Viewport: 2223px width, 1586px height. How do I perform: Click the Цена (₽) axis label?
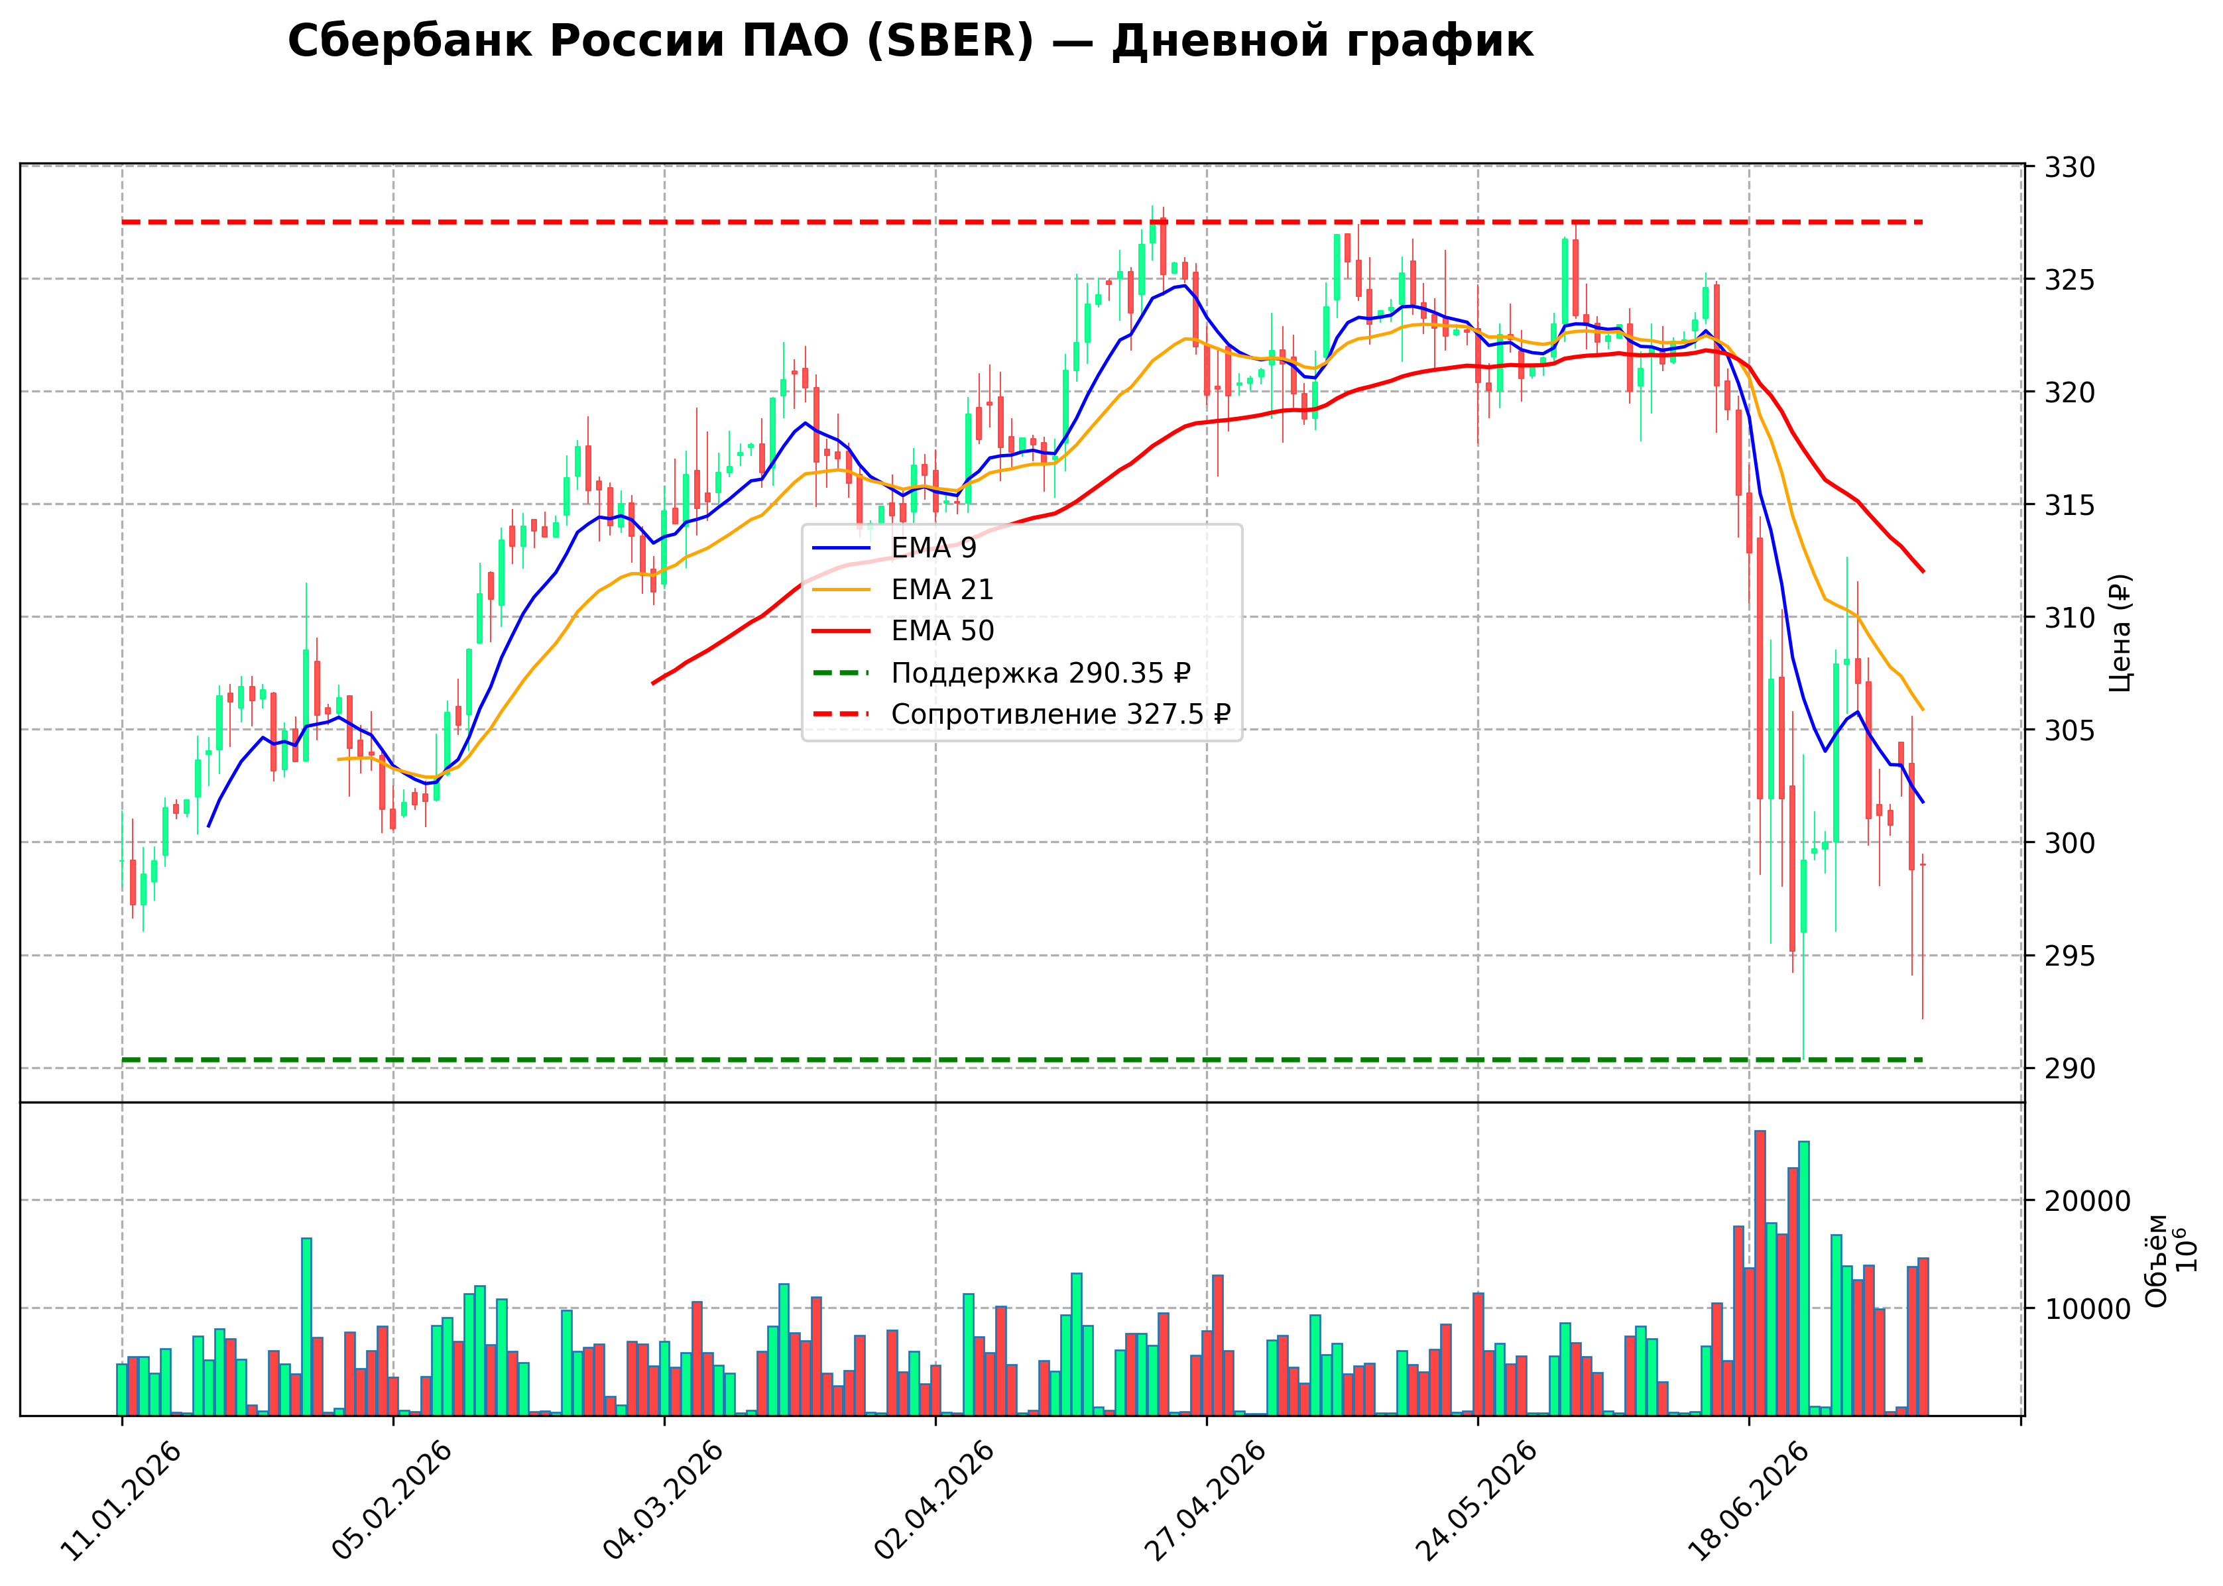click(2120, 633)
